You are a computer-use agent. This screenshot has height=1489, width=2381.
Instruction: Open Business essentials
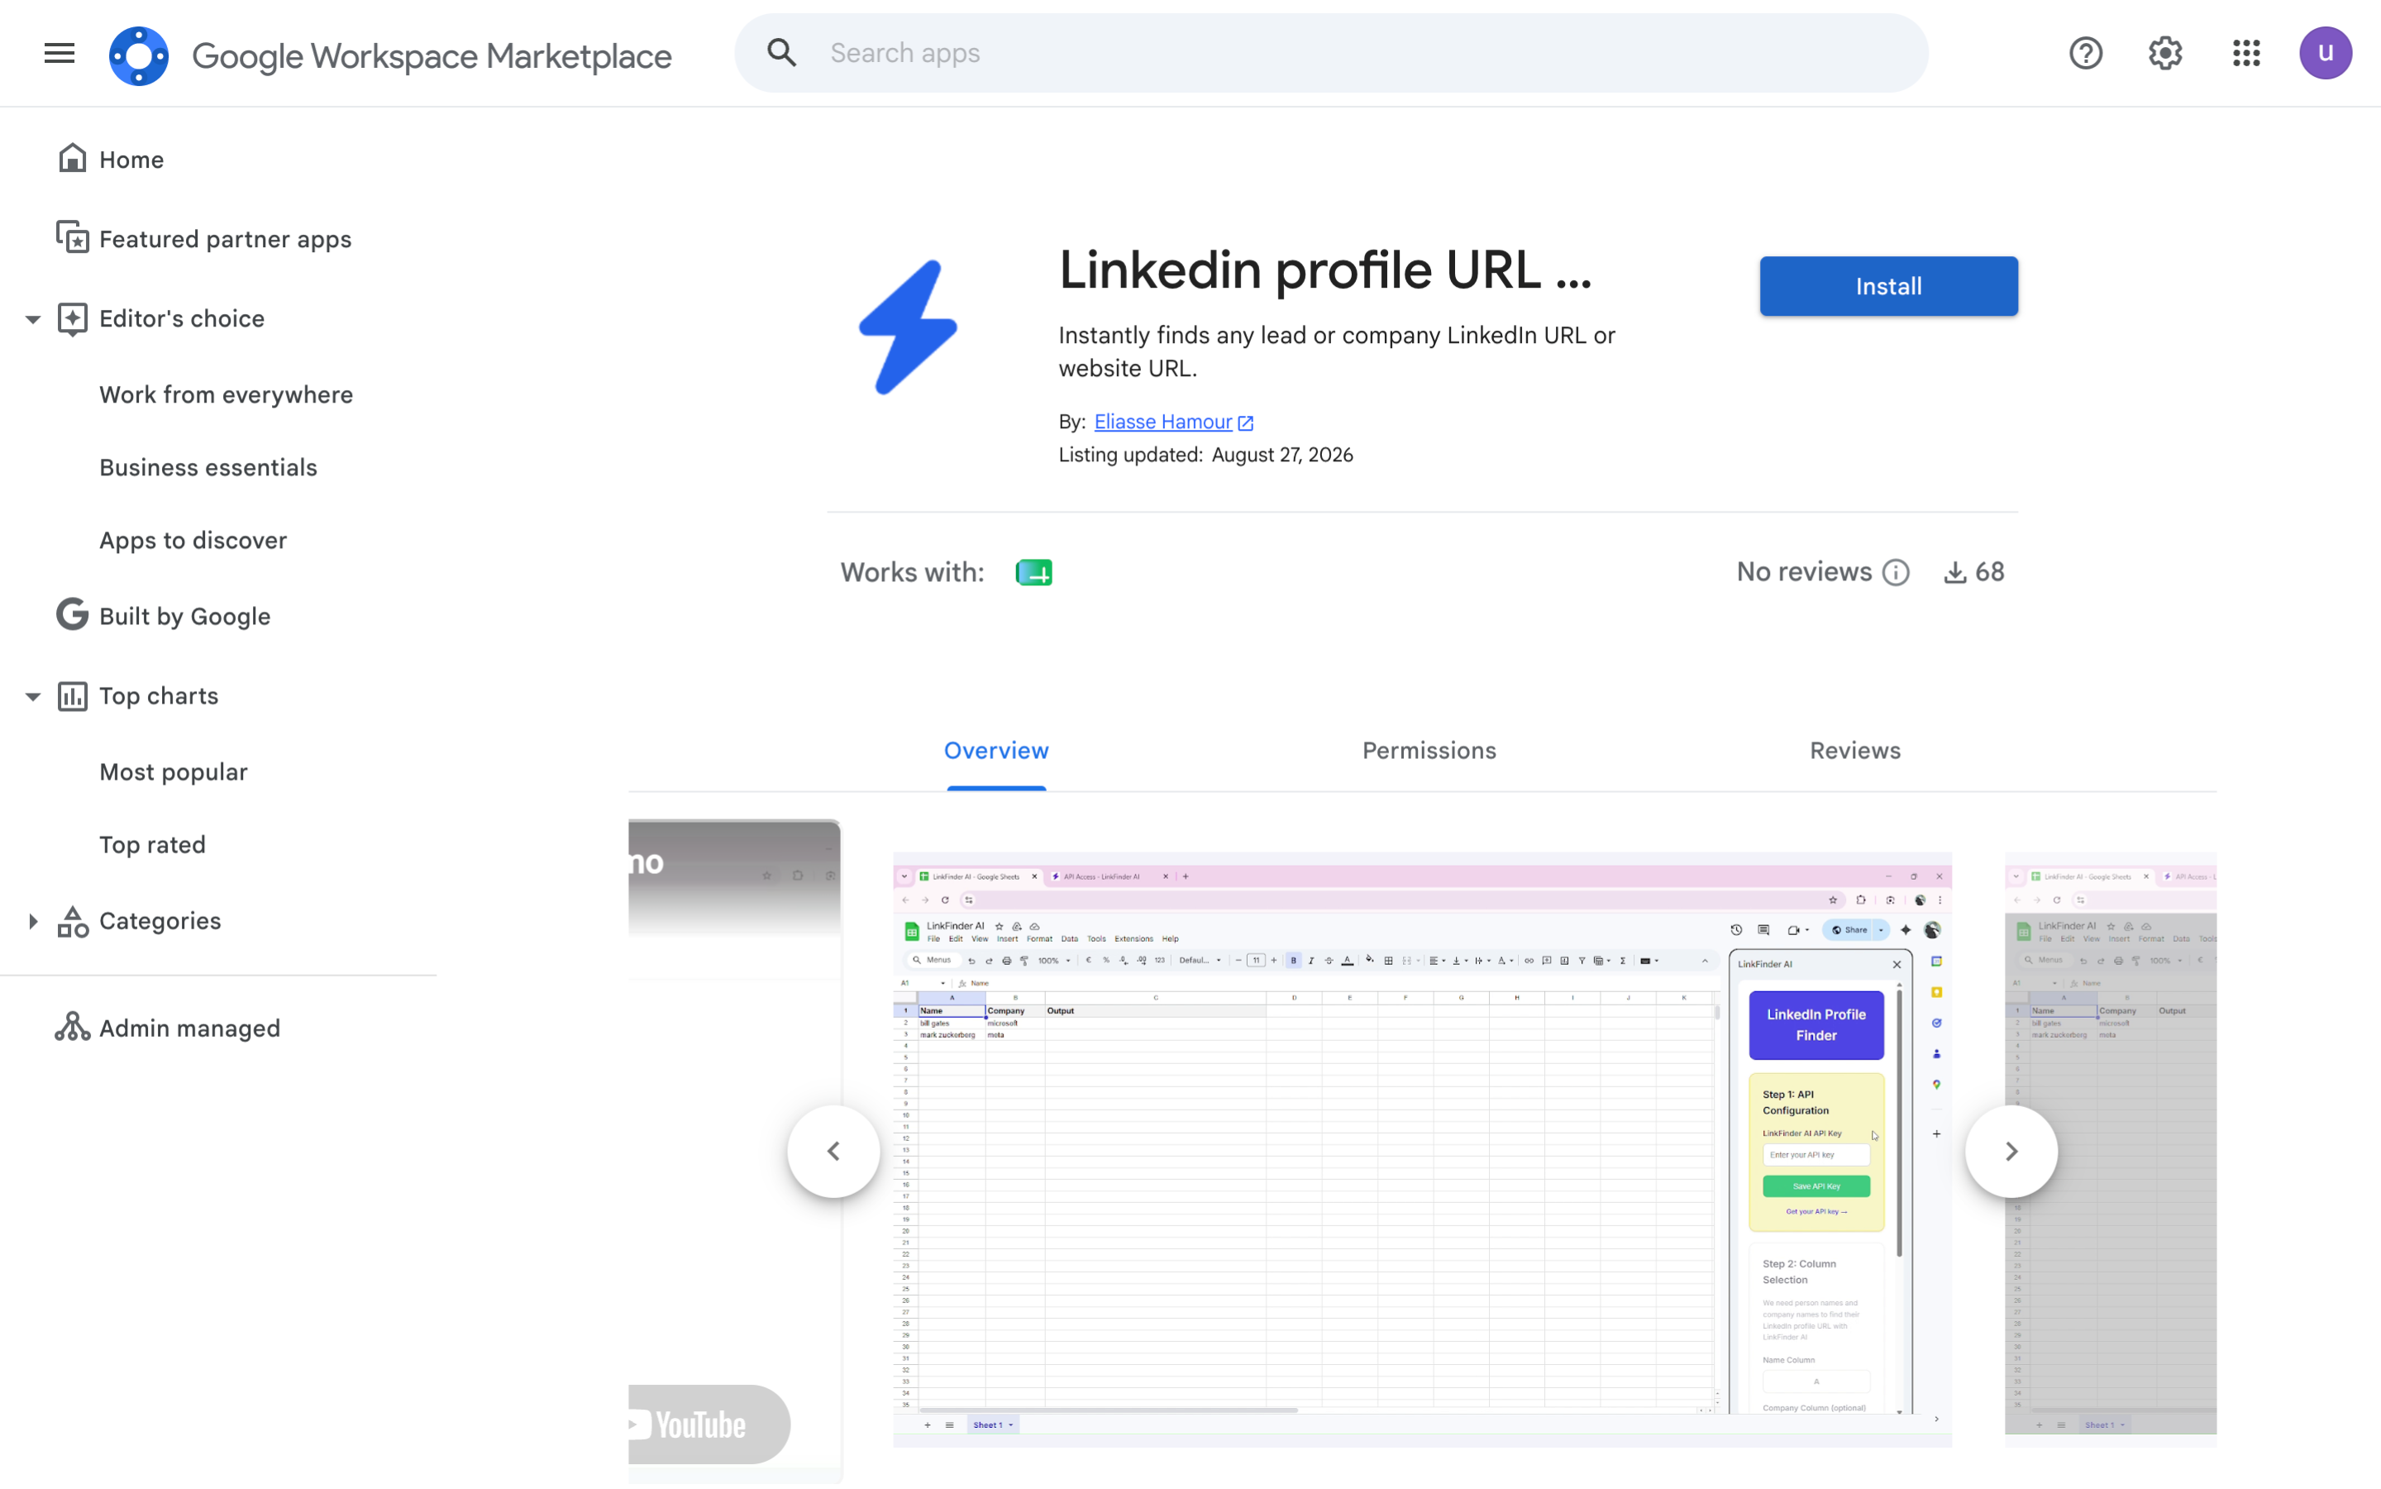point(209,468)
